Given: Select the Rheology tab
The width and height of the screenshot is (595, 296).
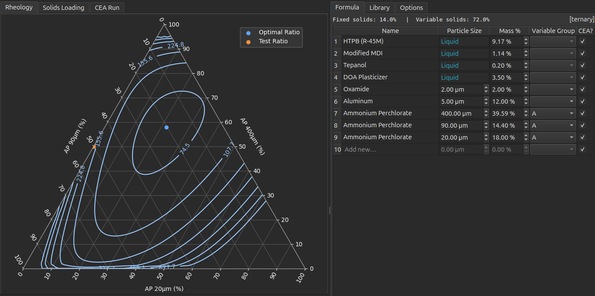Looking at the screenshot, I should click(x=19, y=7).
